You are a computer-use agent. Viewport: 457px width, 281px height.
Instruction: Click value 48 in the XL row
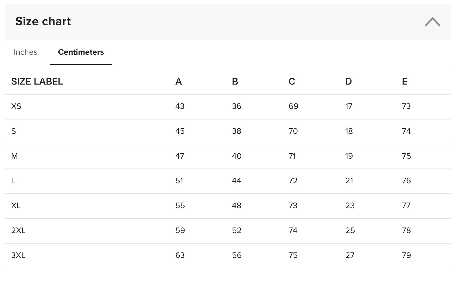tap(236, 206)
